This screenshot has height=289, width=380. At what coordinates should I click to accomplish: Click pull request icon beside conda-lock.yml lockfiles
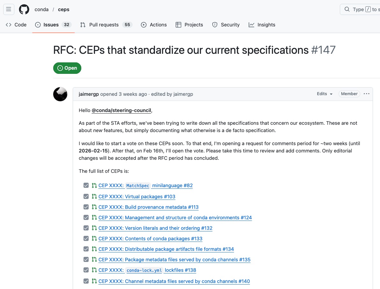pos(94,270)
